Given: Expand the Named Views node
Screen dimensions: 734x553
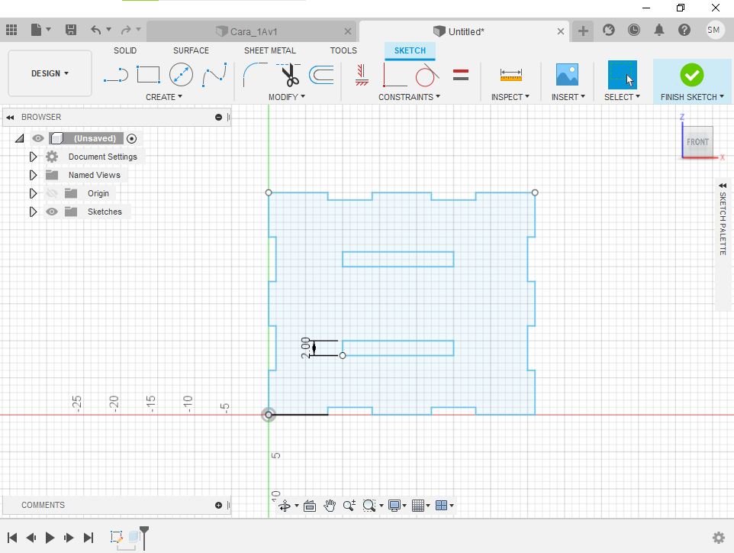Looking at the screenshot, I should (33, 175).
